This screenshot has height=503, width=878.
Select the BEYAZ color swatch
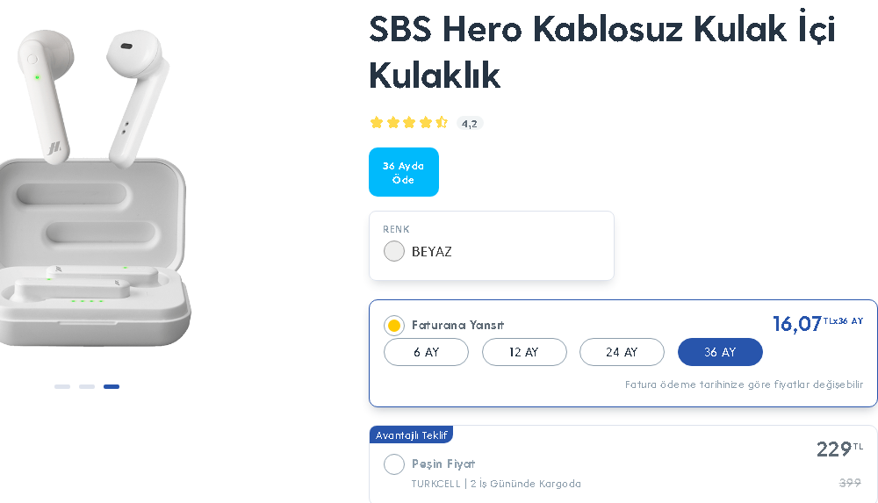(x=394, y=251)
